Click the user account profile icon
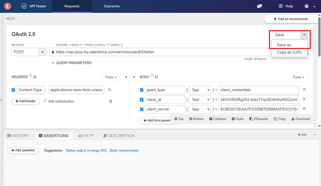This screenshot has height=186, width=321. [307, 6]
